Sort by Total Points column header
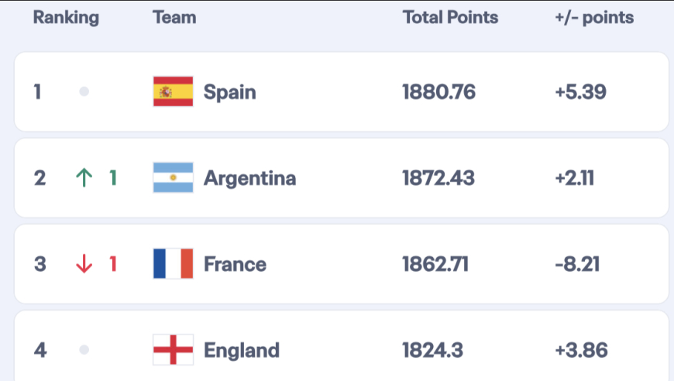Screen dimensions: 674x381 click(450, 17)
